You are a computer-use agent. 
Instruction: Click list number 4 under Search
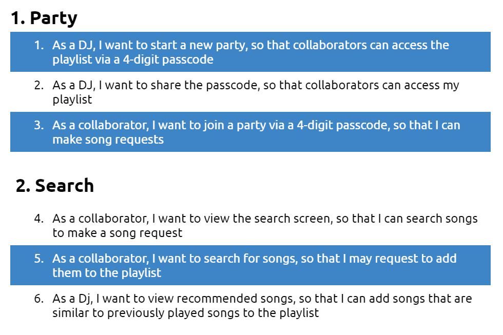point(39,219)
